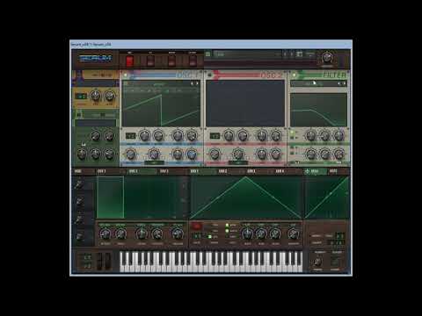This screenshot has height=316, width=422.
Task: Select the ENV 3 tab
Action: click(164, 171)
